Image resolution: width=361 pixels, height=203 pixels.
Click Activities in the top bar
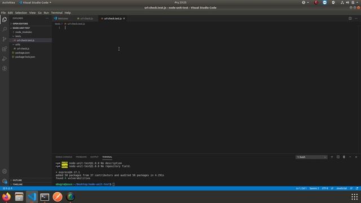click(x=8, y=2)
